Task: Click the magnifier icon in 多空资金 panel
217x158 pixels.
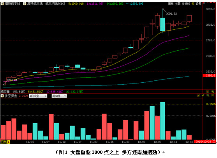Action: [x=208, y=95]
